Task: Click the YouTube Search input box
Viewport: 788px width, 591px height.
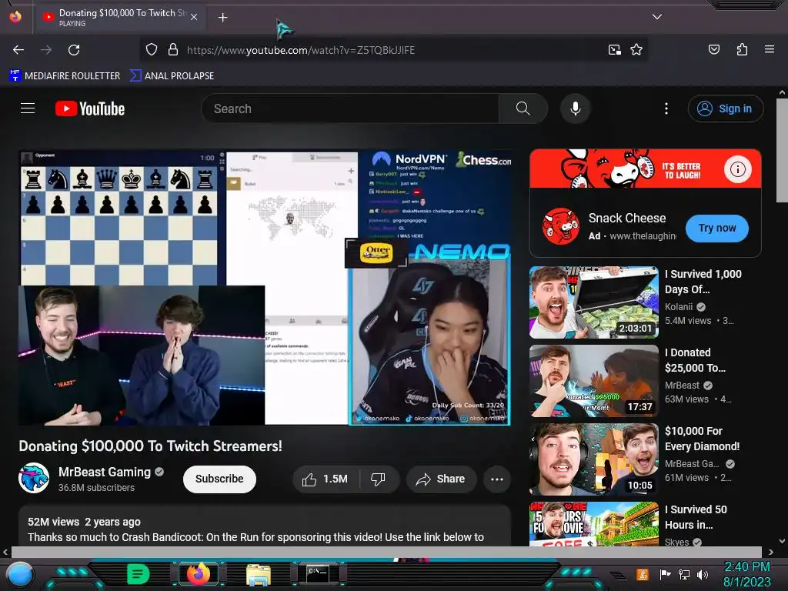Action: [350, 109]
